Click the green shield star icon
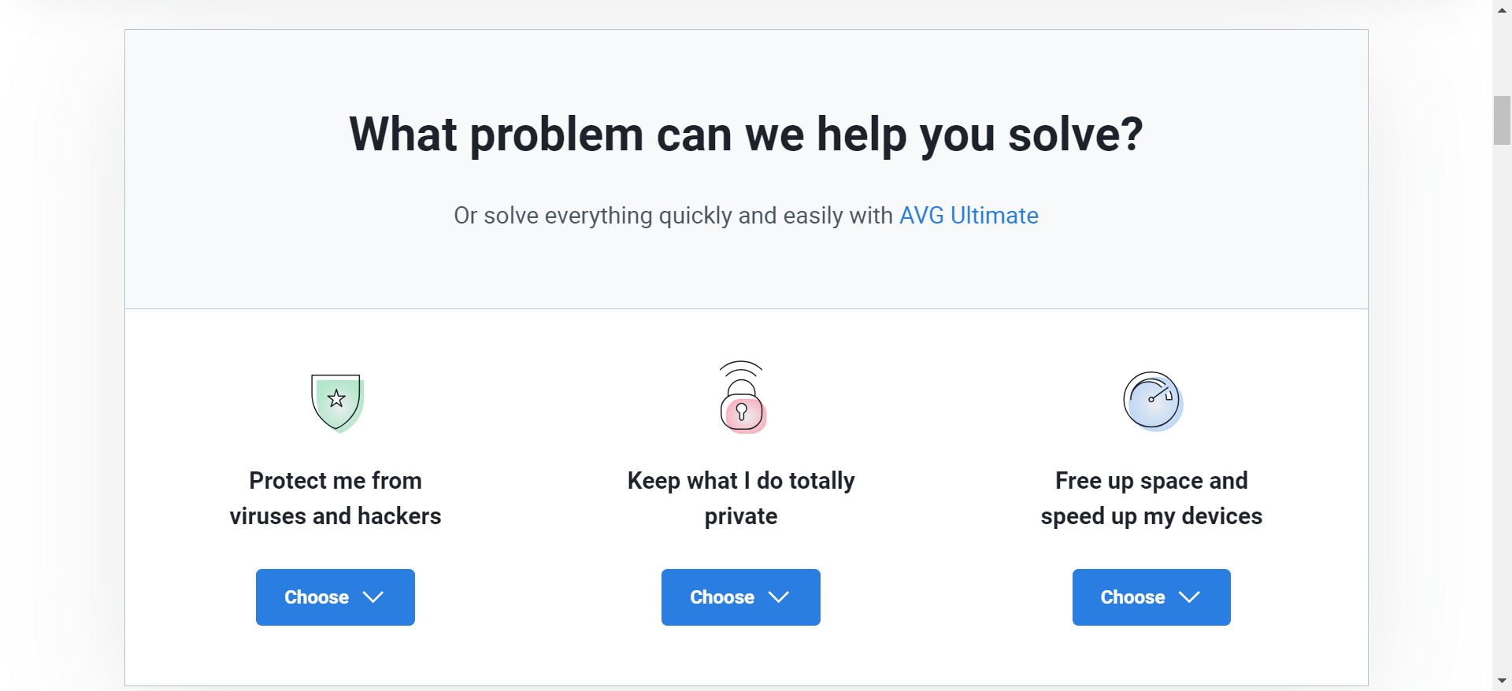This screenshot has width=1512, height=691. 337,402
